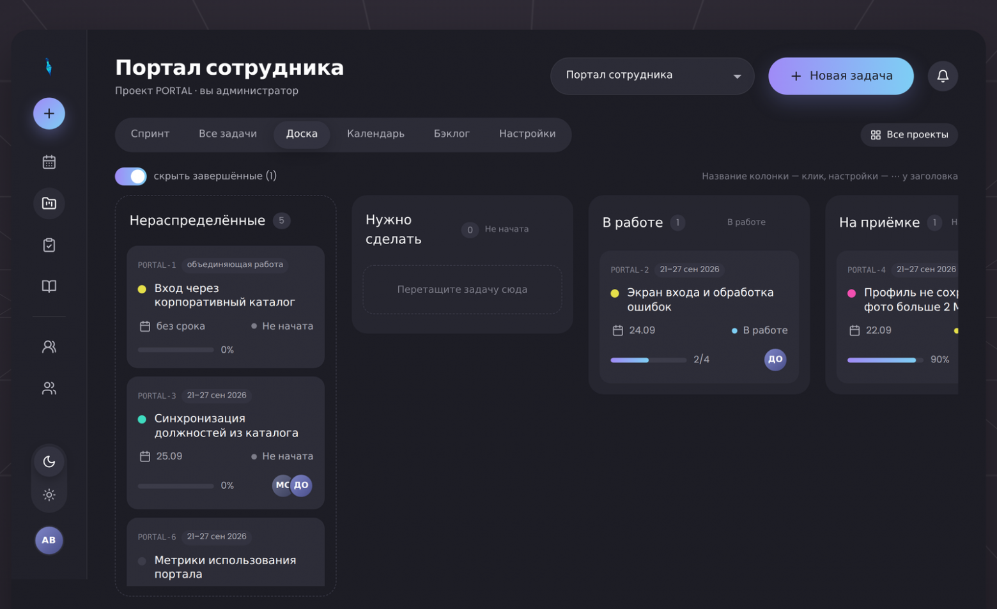Open the calendar icon in sidebar
This screenshot has height=609, width=997.
(49, 162)
